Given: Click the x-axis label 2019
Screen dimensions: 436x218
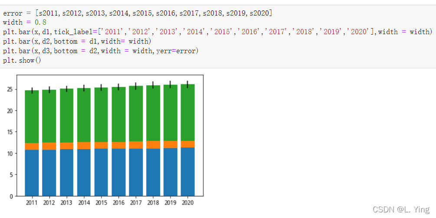Looking at the screenshot, I should (170, 203).
